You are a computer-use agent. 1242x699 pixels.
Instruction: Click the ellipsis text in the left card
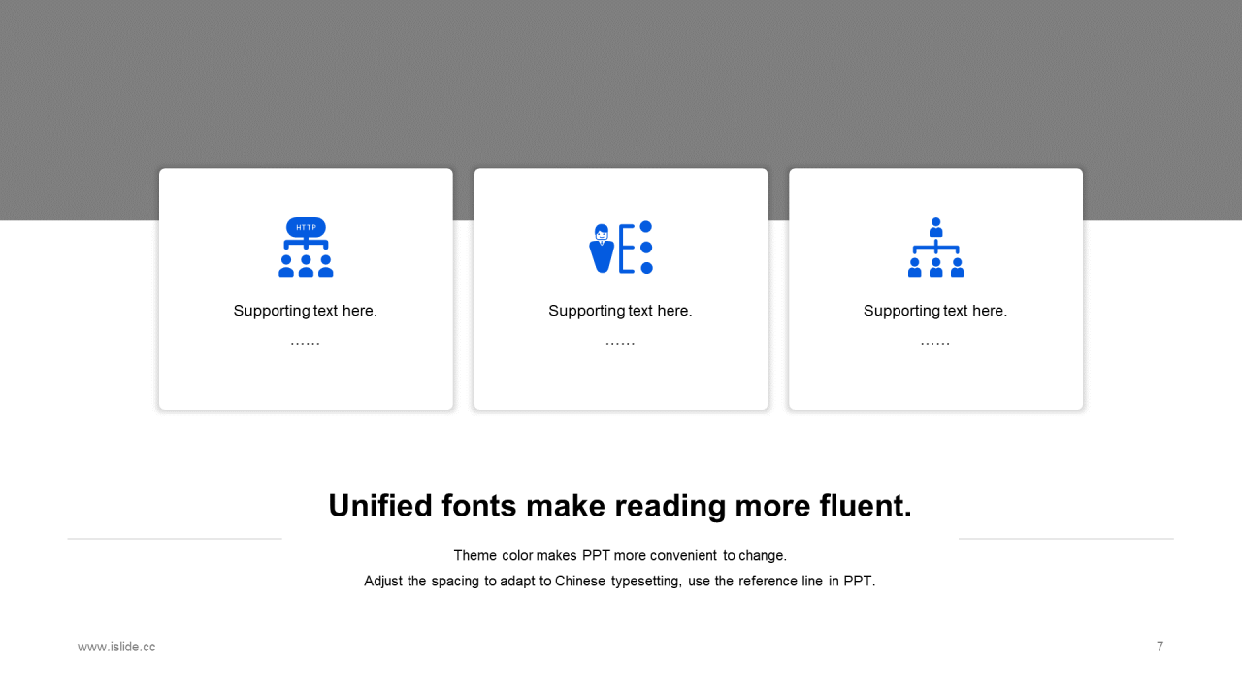click(306, 343)
